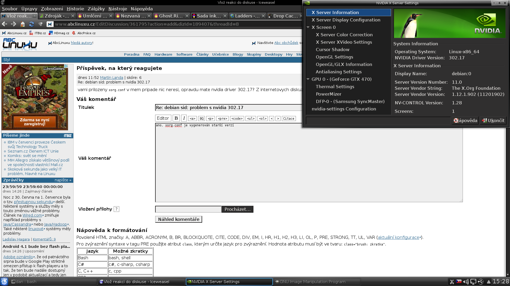Close the 'Zdroják' browser tab

click(x=73, y=16)
